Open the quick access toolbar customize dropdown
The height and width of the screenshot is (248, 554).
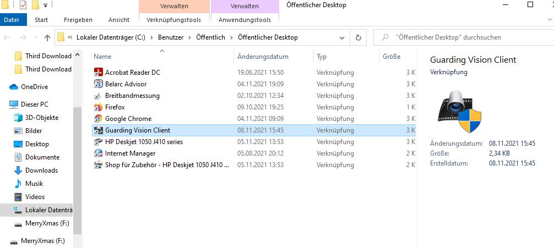[46, 5]
